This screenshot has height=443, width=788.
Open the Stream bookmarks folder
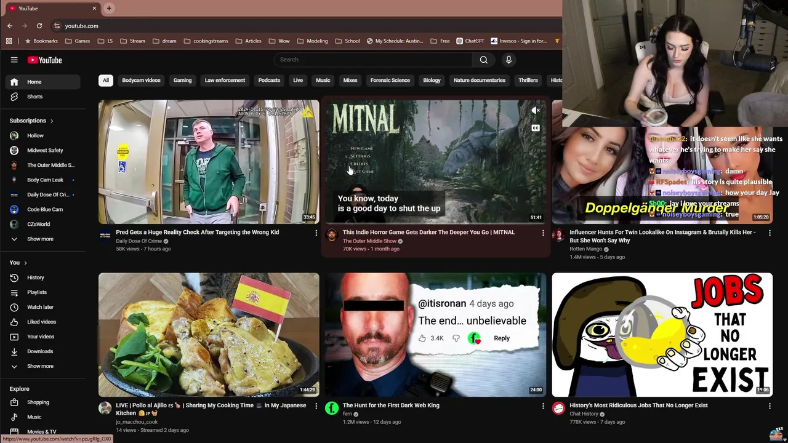coord(132,41)
